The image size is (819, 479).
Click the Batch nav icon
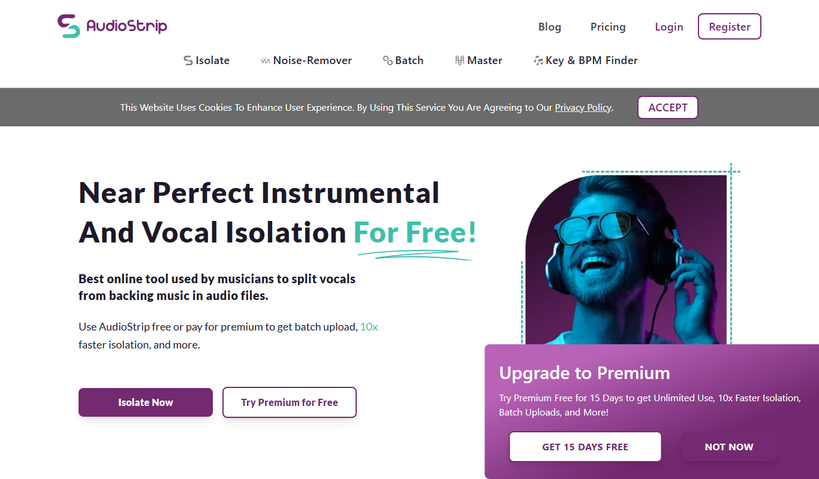388,60
